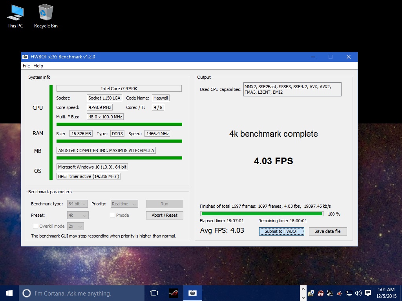Click the Socket 1150 LGA value
The image size is (402, 301).
click(104, 98)
